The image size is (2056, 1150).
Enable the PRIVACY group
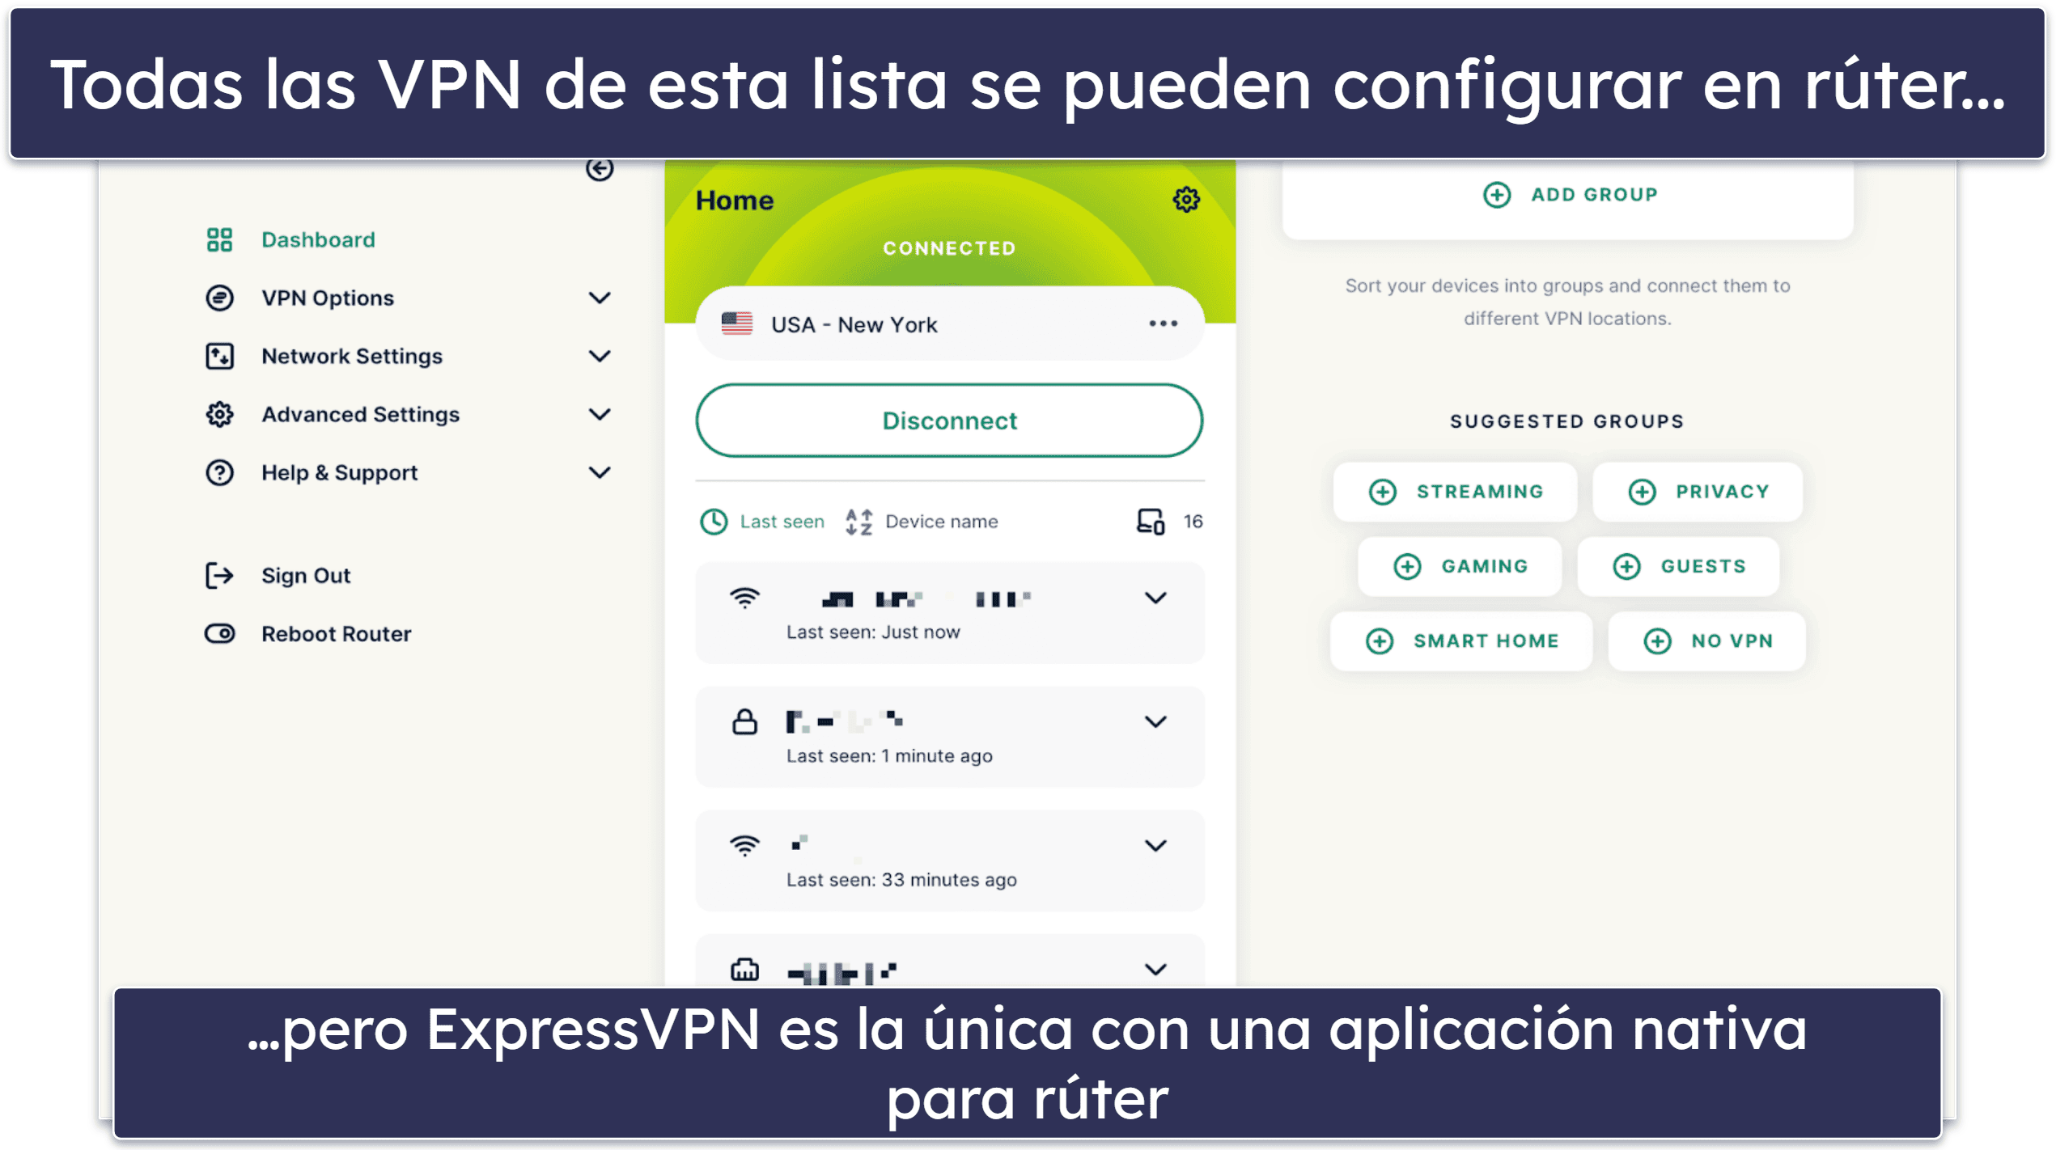1704,489
